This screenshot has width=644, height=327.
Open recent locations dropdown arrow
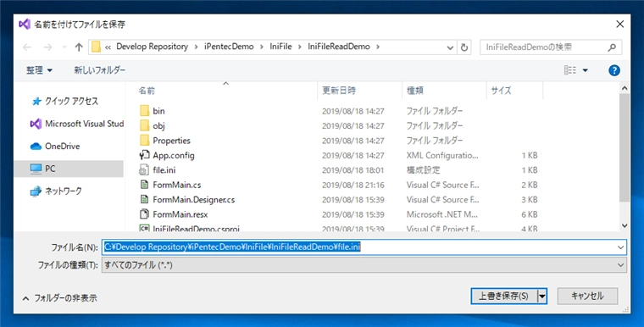tap(64, 47)
